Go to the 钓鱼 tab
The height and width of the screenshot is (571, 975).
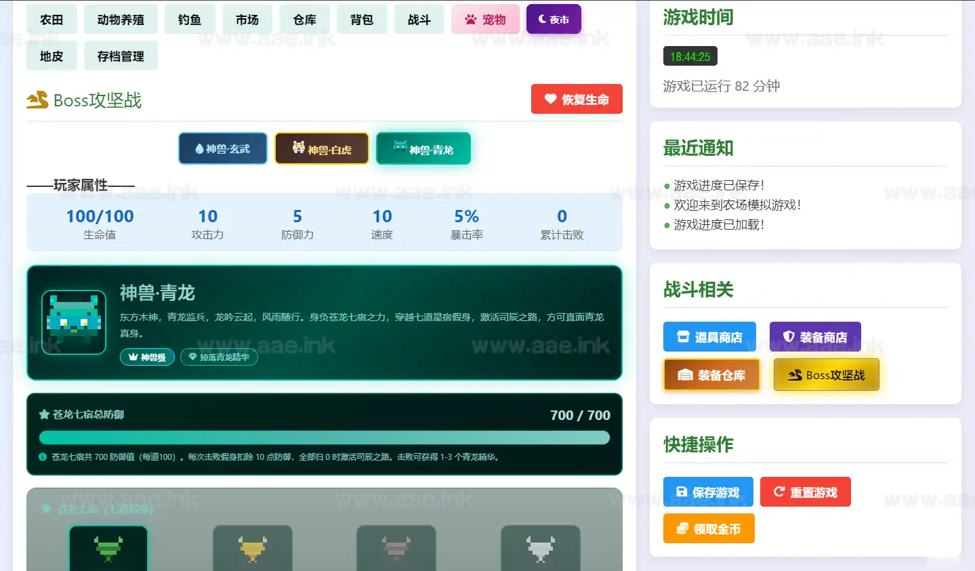tap(190, 20)
